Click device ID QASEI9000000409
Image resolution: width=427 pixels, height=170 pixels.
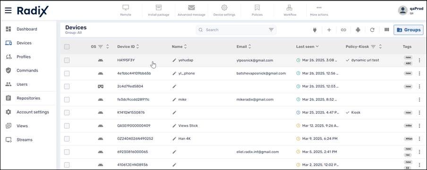point(133,126)
